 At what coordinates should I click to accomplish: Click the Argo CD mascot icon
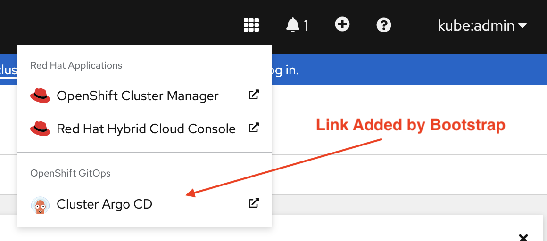click(40, 205)
